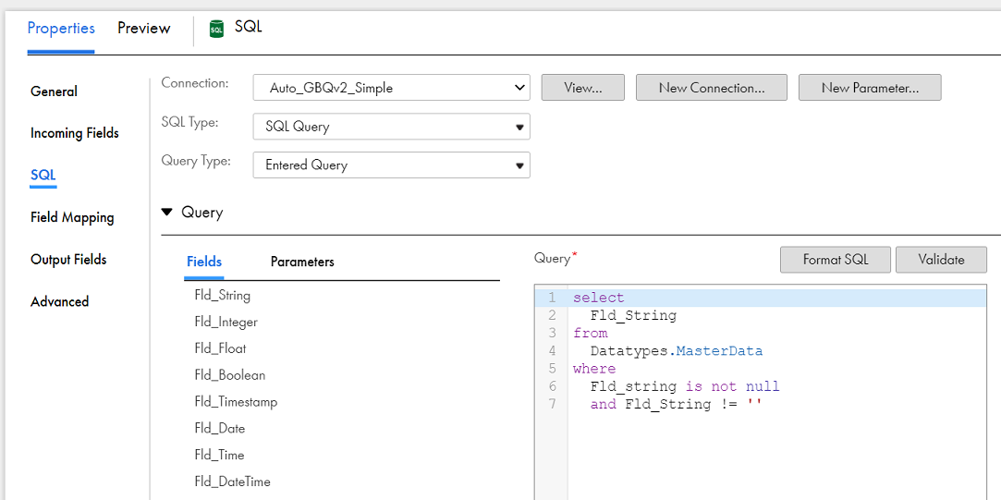Click the View... button
Screen dimensions: 1001x500
click(x=583, y=88)
